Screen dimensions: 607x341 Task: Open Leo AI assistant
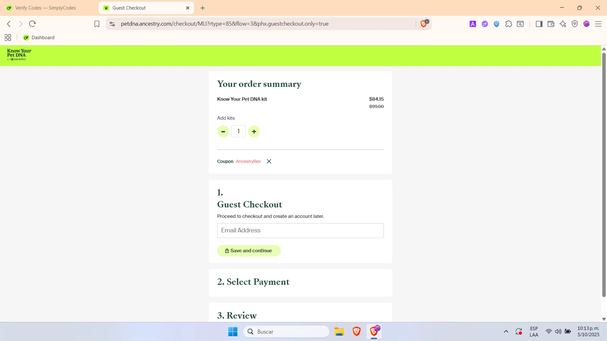point(563,24)
